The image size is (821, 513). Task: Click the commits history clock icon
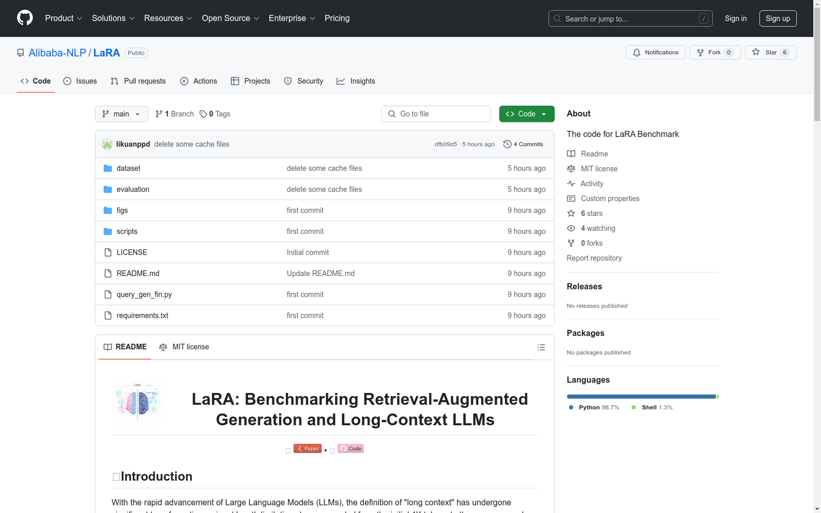(x=507, y=144)
